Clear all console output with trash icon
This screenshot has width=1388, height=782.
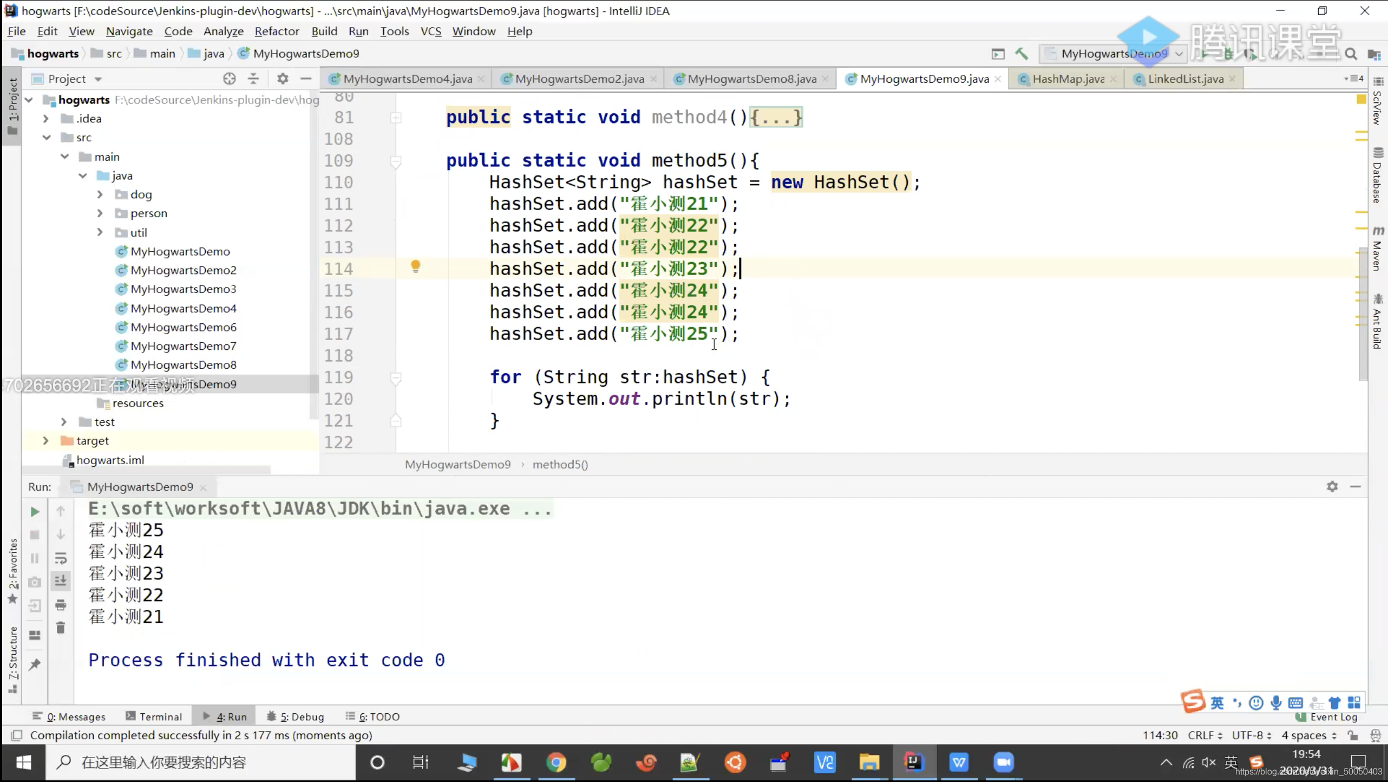(x=61, y=628)
